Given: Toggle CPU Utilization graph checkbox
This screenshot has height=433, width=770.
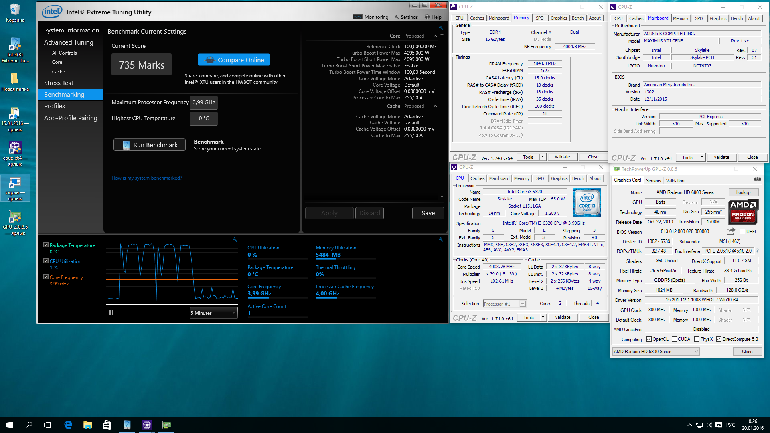Looking at the screenshot, I should point(46,261).
